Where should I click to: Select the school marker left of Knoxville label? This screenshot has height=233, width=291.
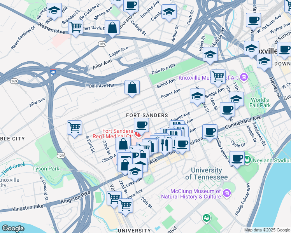point(251,49)
